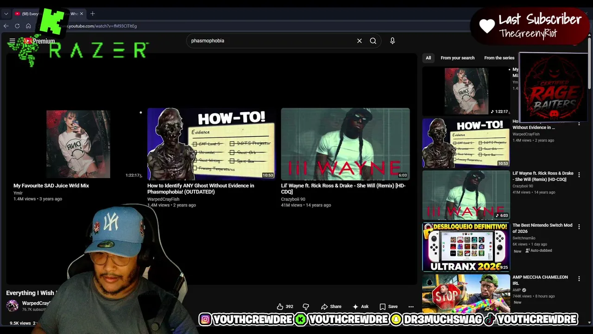Click Crazyboii 90 under end-screen Lil' Wayne video
Image resolution: width=593 pixels, height=334 pixels.
click(293, 199)
